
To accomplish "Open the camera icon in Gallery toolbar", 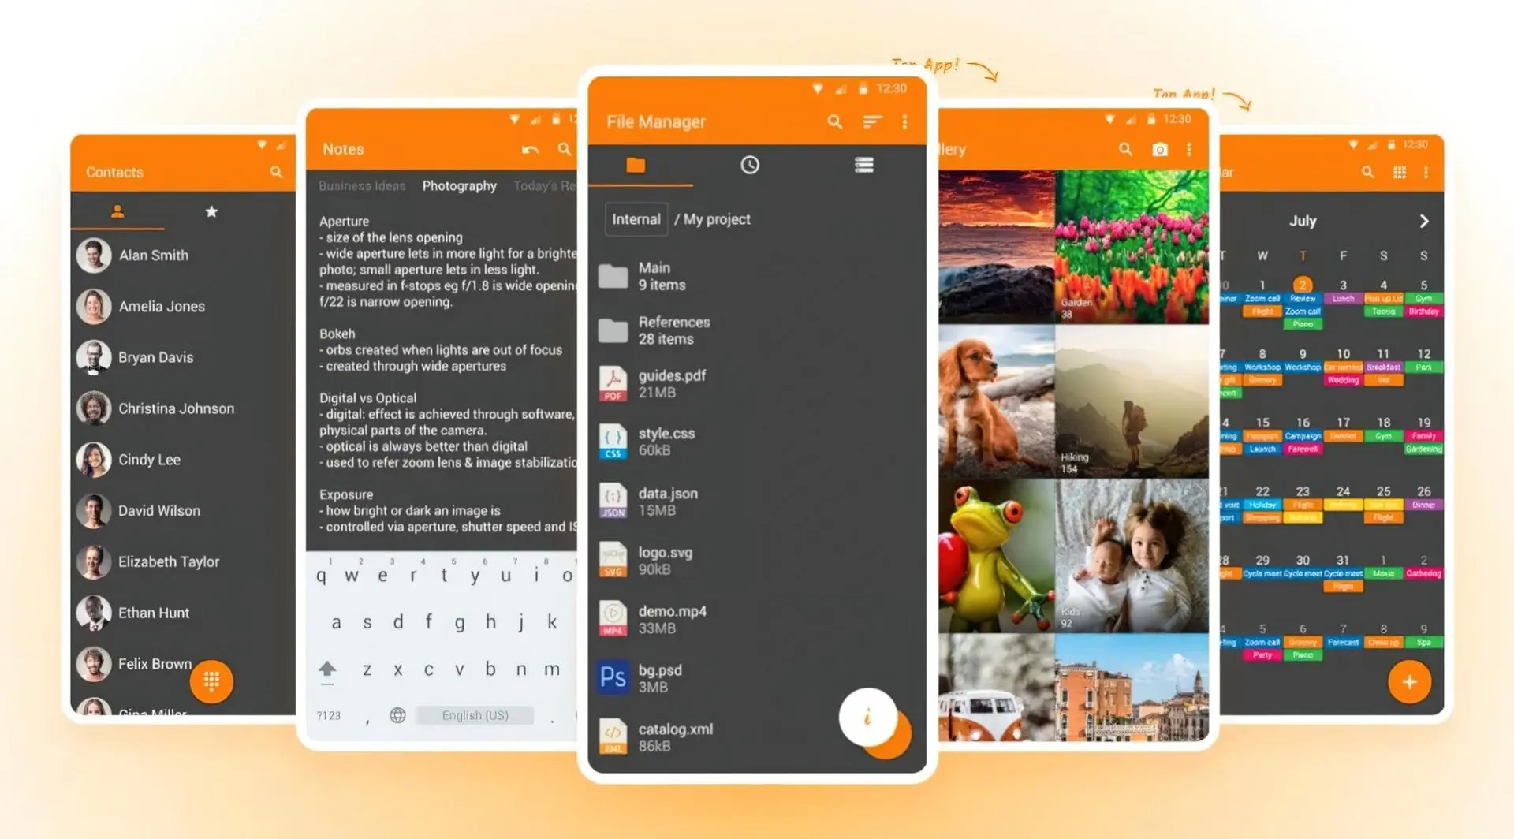I will coord(1160,149).
